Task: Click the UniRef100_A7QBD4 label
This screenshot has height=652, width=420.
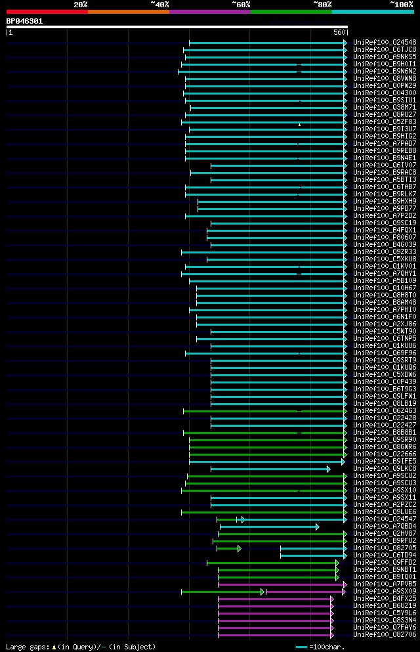Action: (385, 527)
